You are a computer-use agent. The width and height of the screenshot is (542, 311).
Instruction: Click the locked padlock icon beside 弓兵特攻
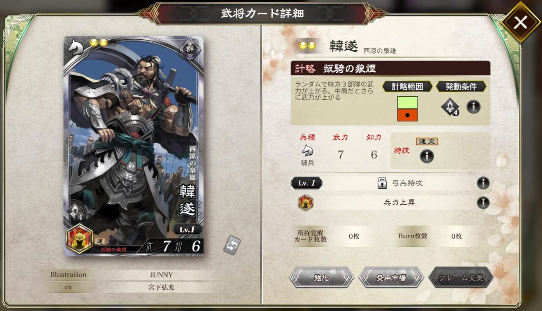point(382,183)
